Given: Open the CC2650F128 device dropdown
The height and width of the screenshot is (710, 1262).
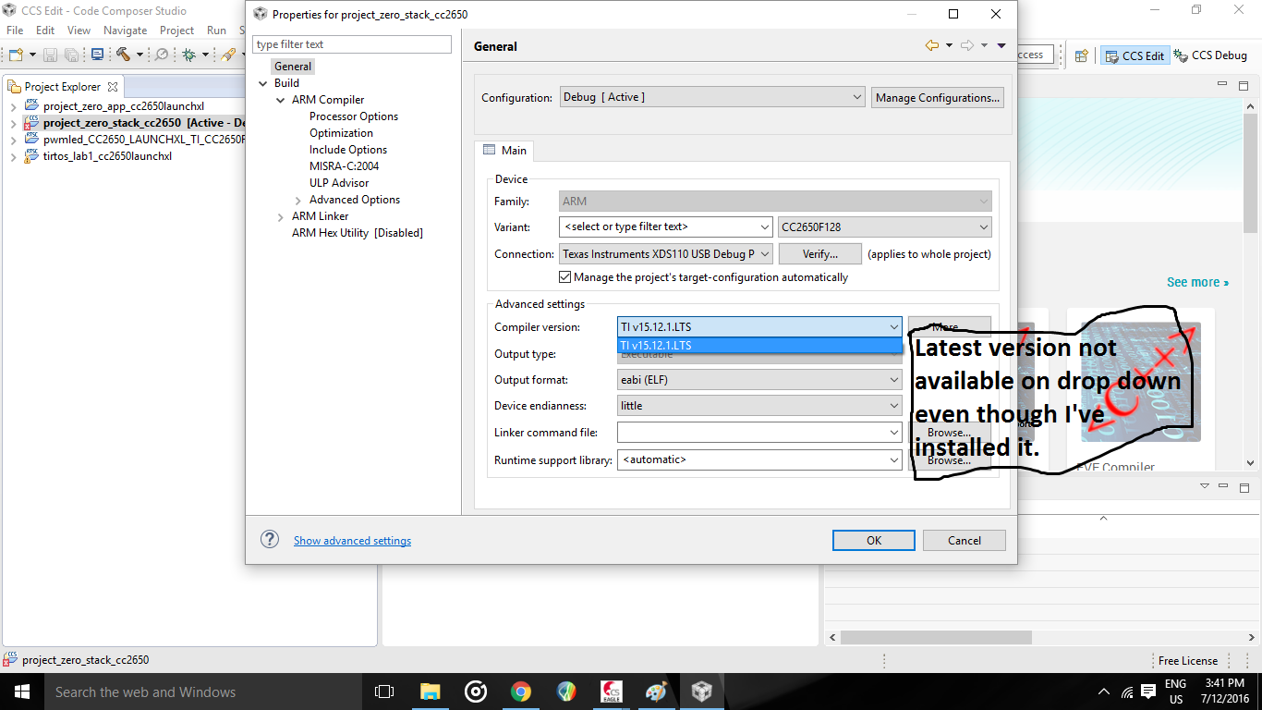Looking at the screenshot, I should (885, 226).
